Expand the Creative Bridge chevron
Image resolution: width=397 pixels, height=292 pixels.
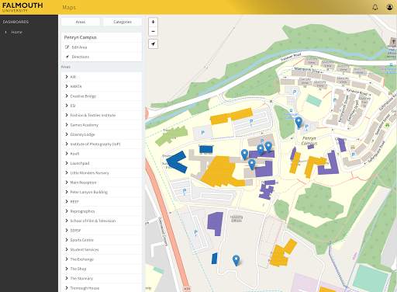[x=67, y=96]
